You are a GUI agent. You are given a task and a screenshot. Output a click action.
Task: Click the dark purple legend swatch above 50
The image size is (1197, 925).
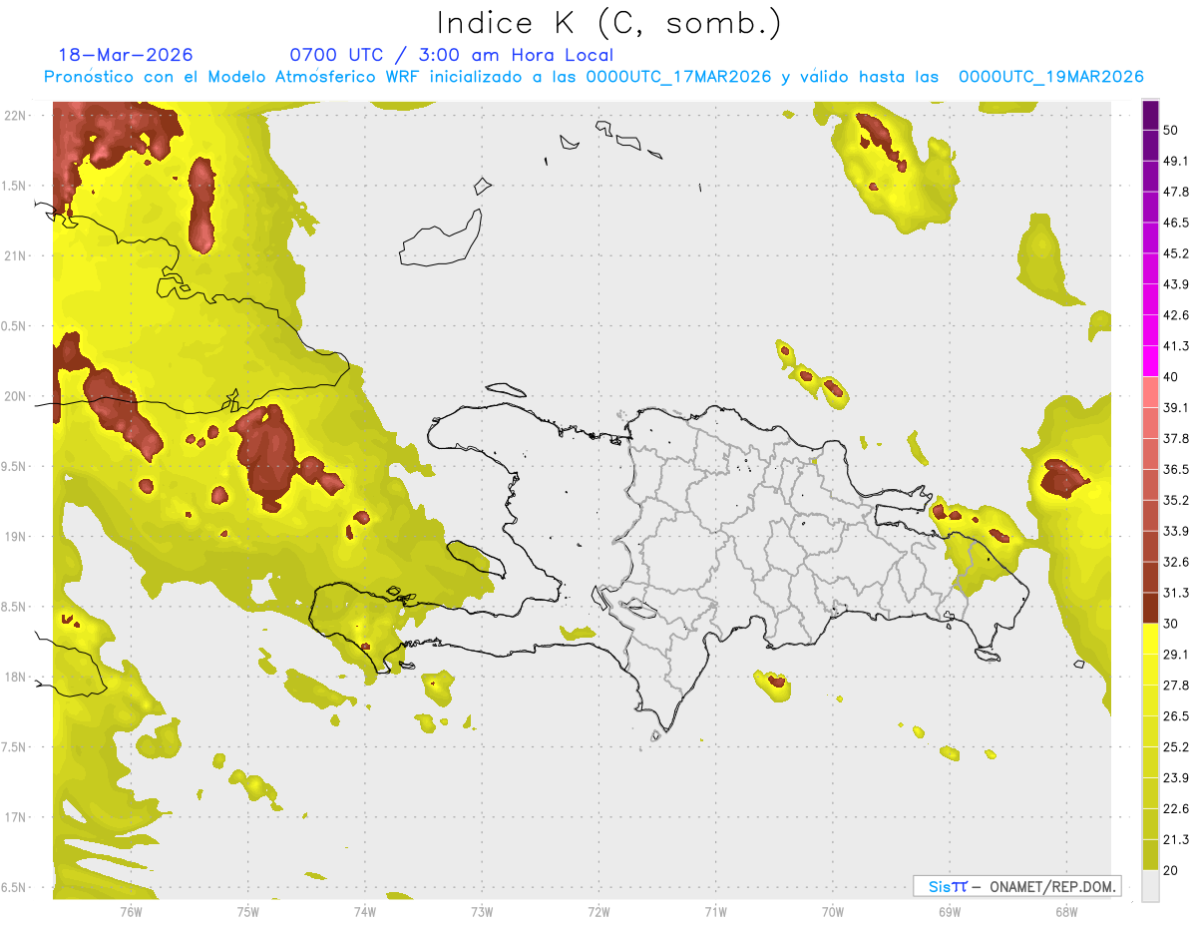1151,116
